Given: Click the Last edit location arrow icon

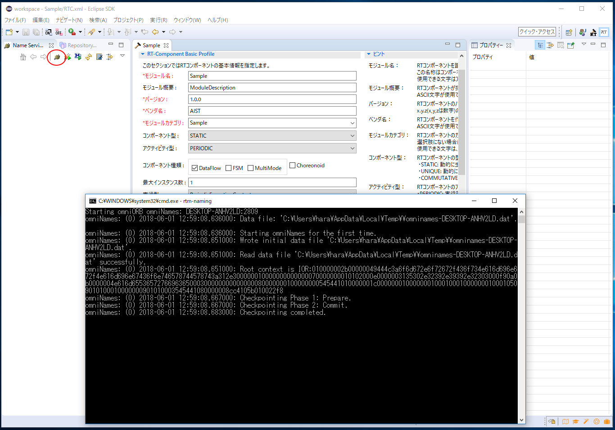Looking at the screenshot, I should tap(145, 32).
